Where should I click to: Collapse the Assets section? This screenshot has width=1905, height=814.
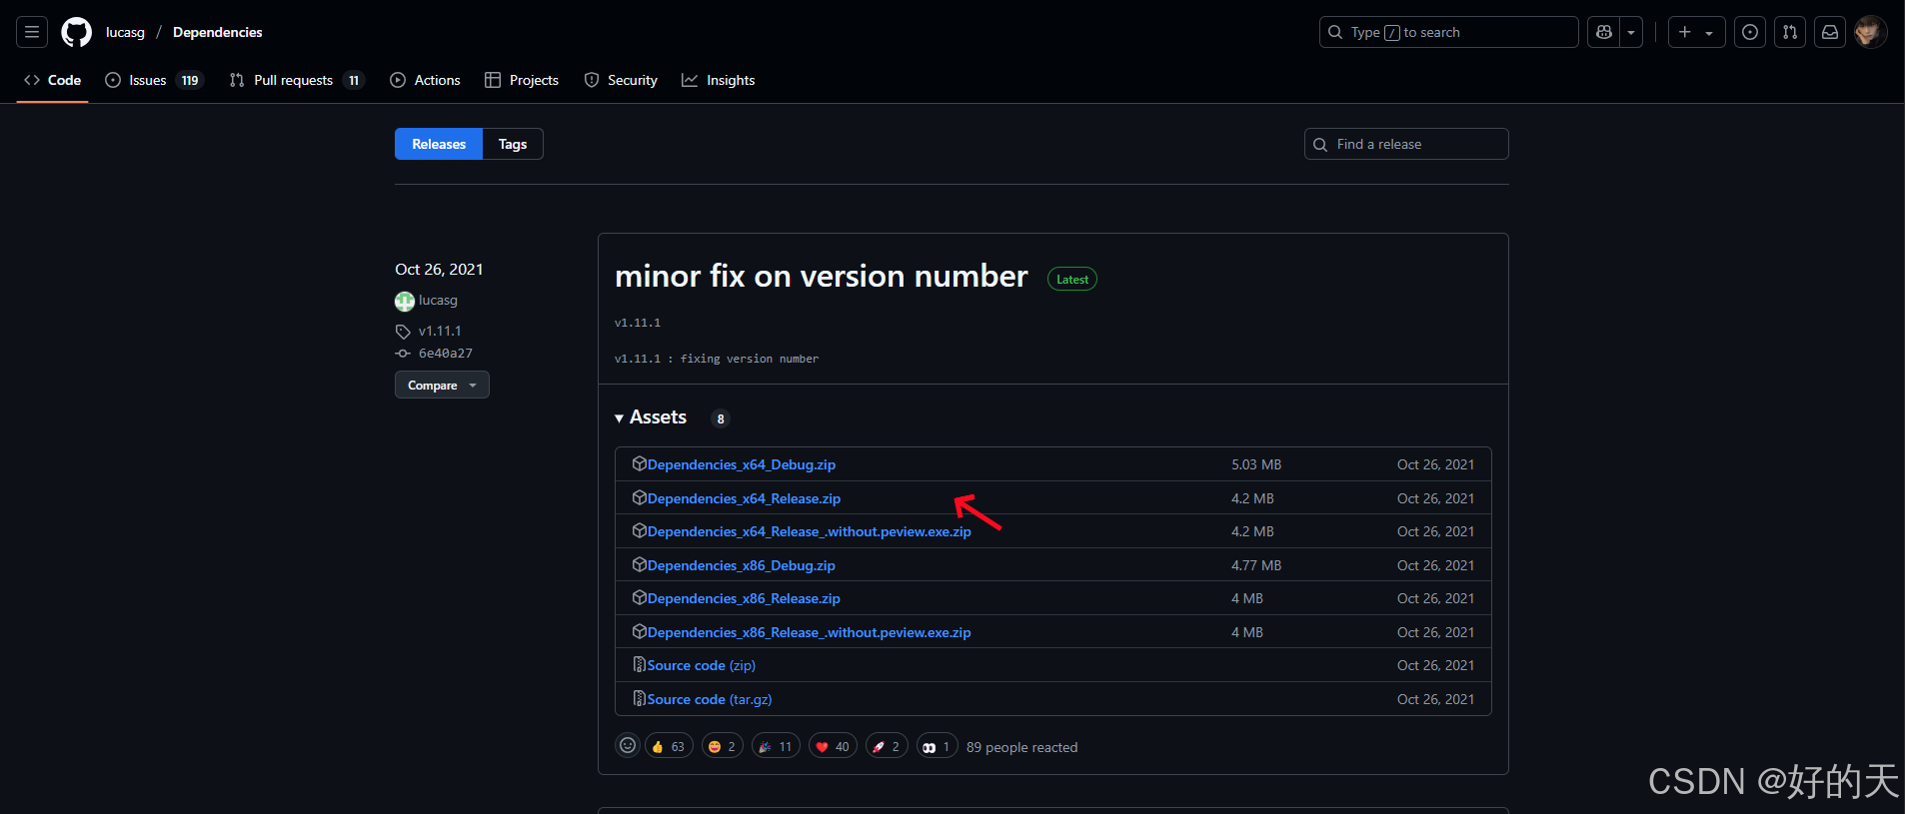pyautogui.click(x=651, y=417)
